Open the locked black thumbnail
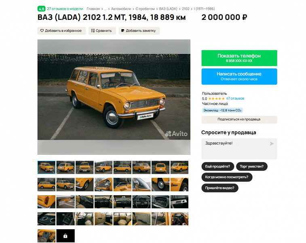The height and width of the screenshot is (243, 306). (65, 236)
